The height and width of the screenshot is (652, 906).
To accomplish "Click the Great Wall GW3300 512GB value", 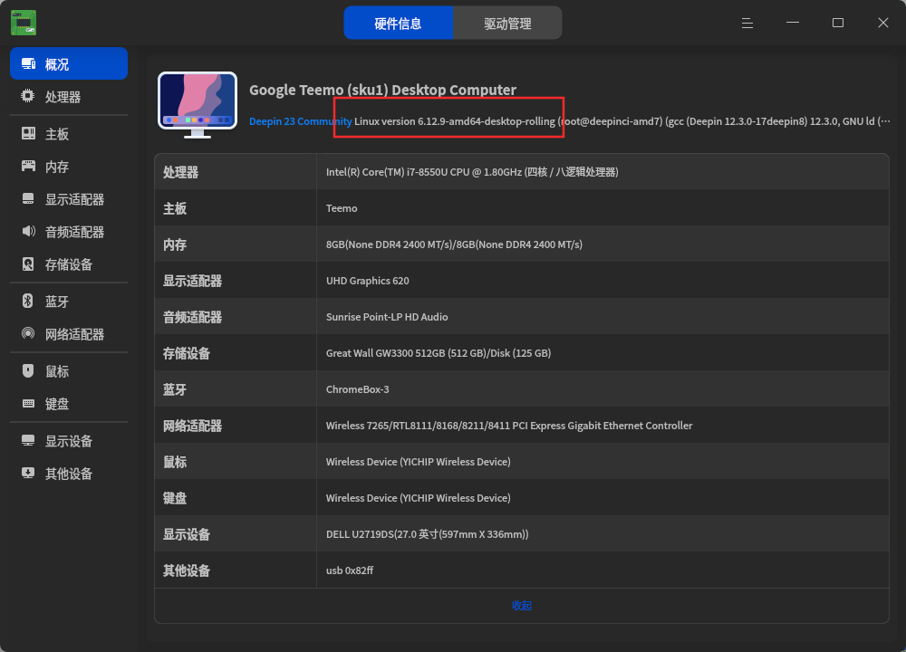I will click(x=439, y=353).
